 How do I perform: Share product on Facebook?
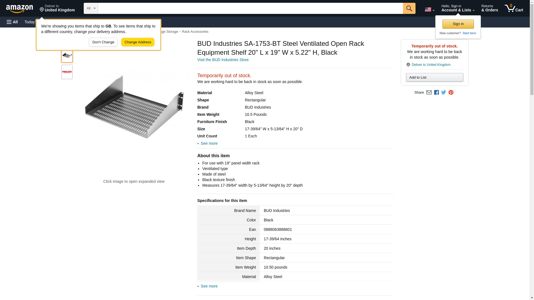point(436,92)
